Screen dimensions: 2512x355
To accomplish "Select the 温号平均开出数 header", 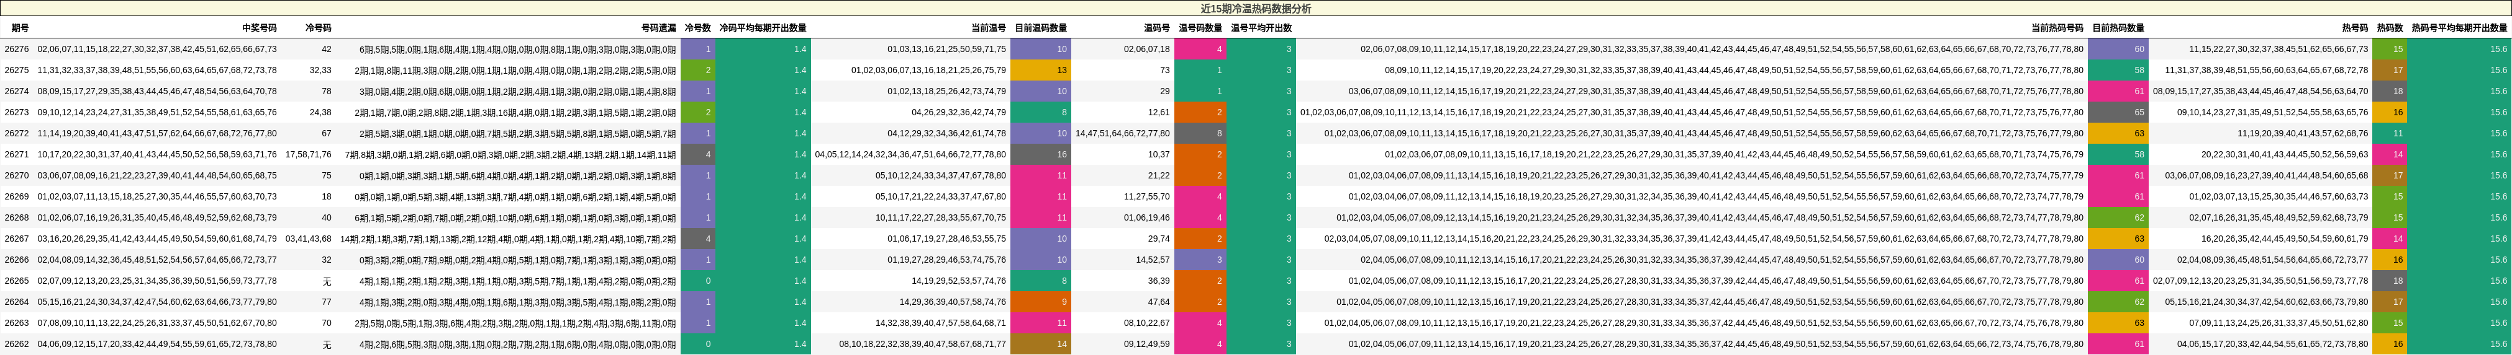I will [x=1261, y=28].
